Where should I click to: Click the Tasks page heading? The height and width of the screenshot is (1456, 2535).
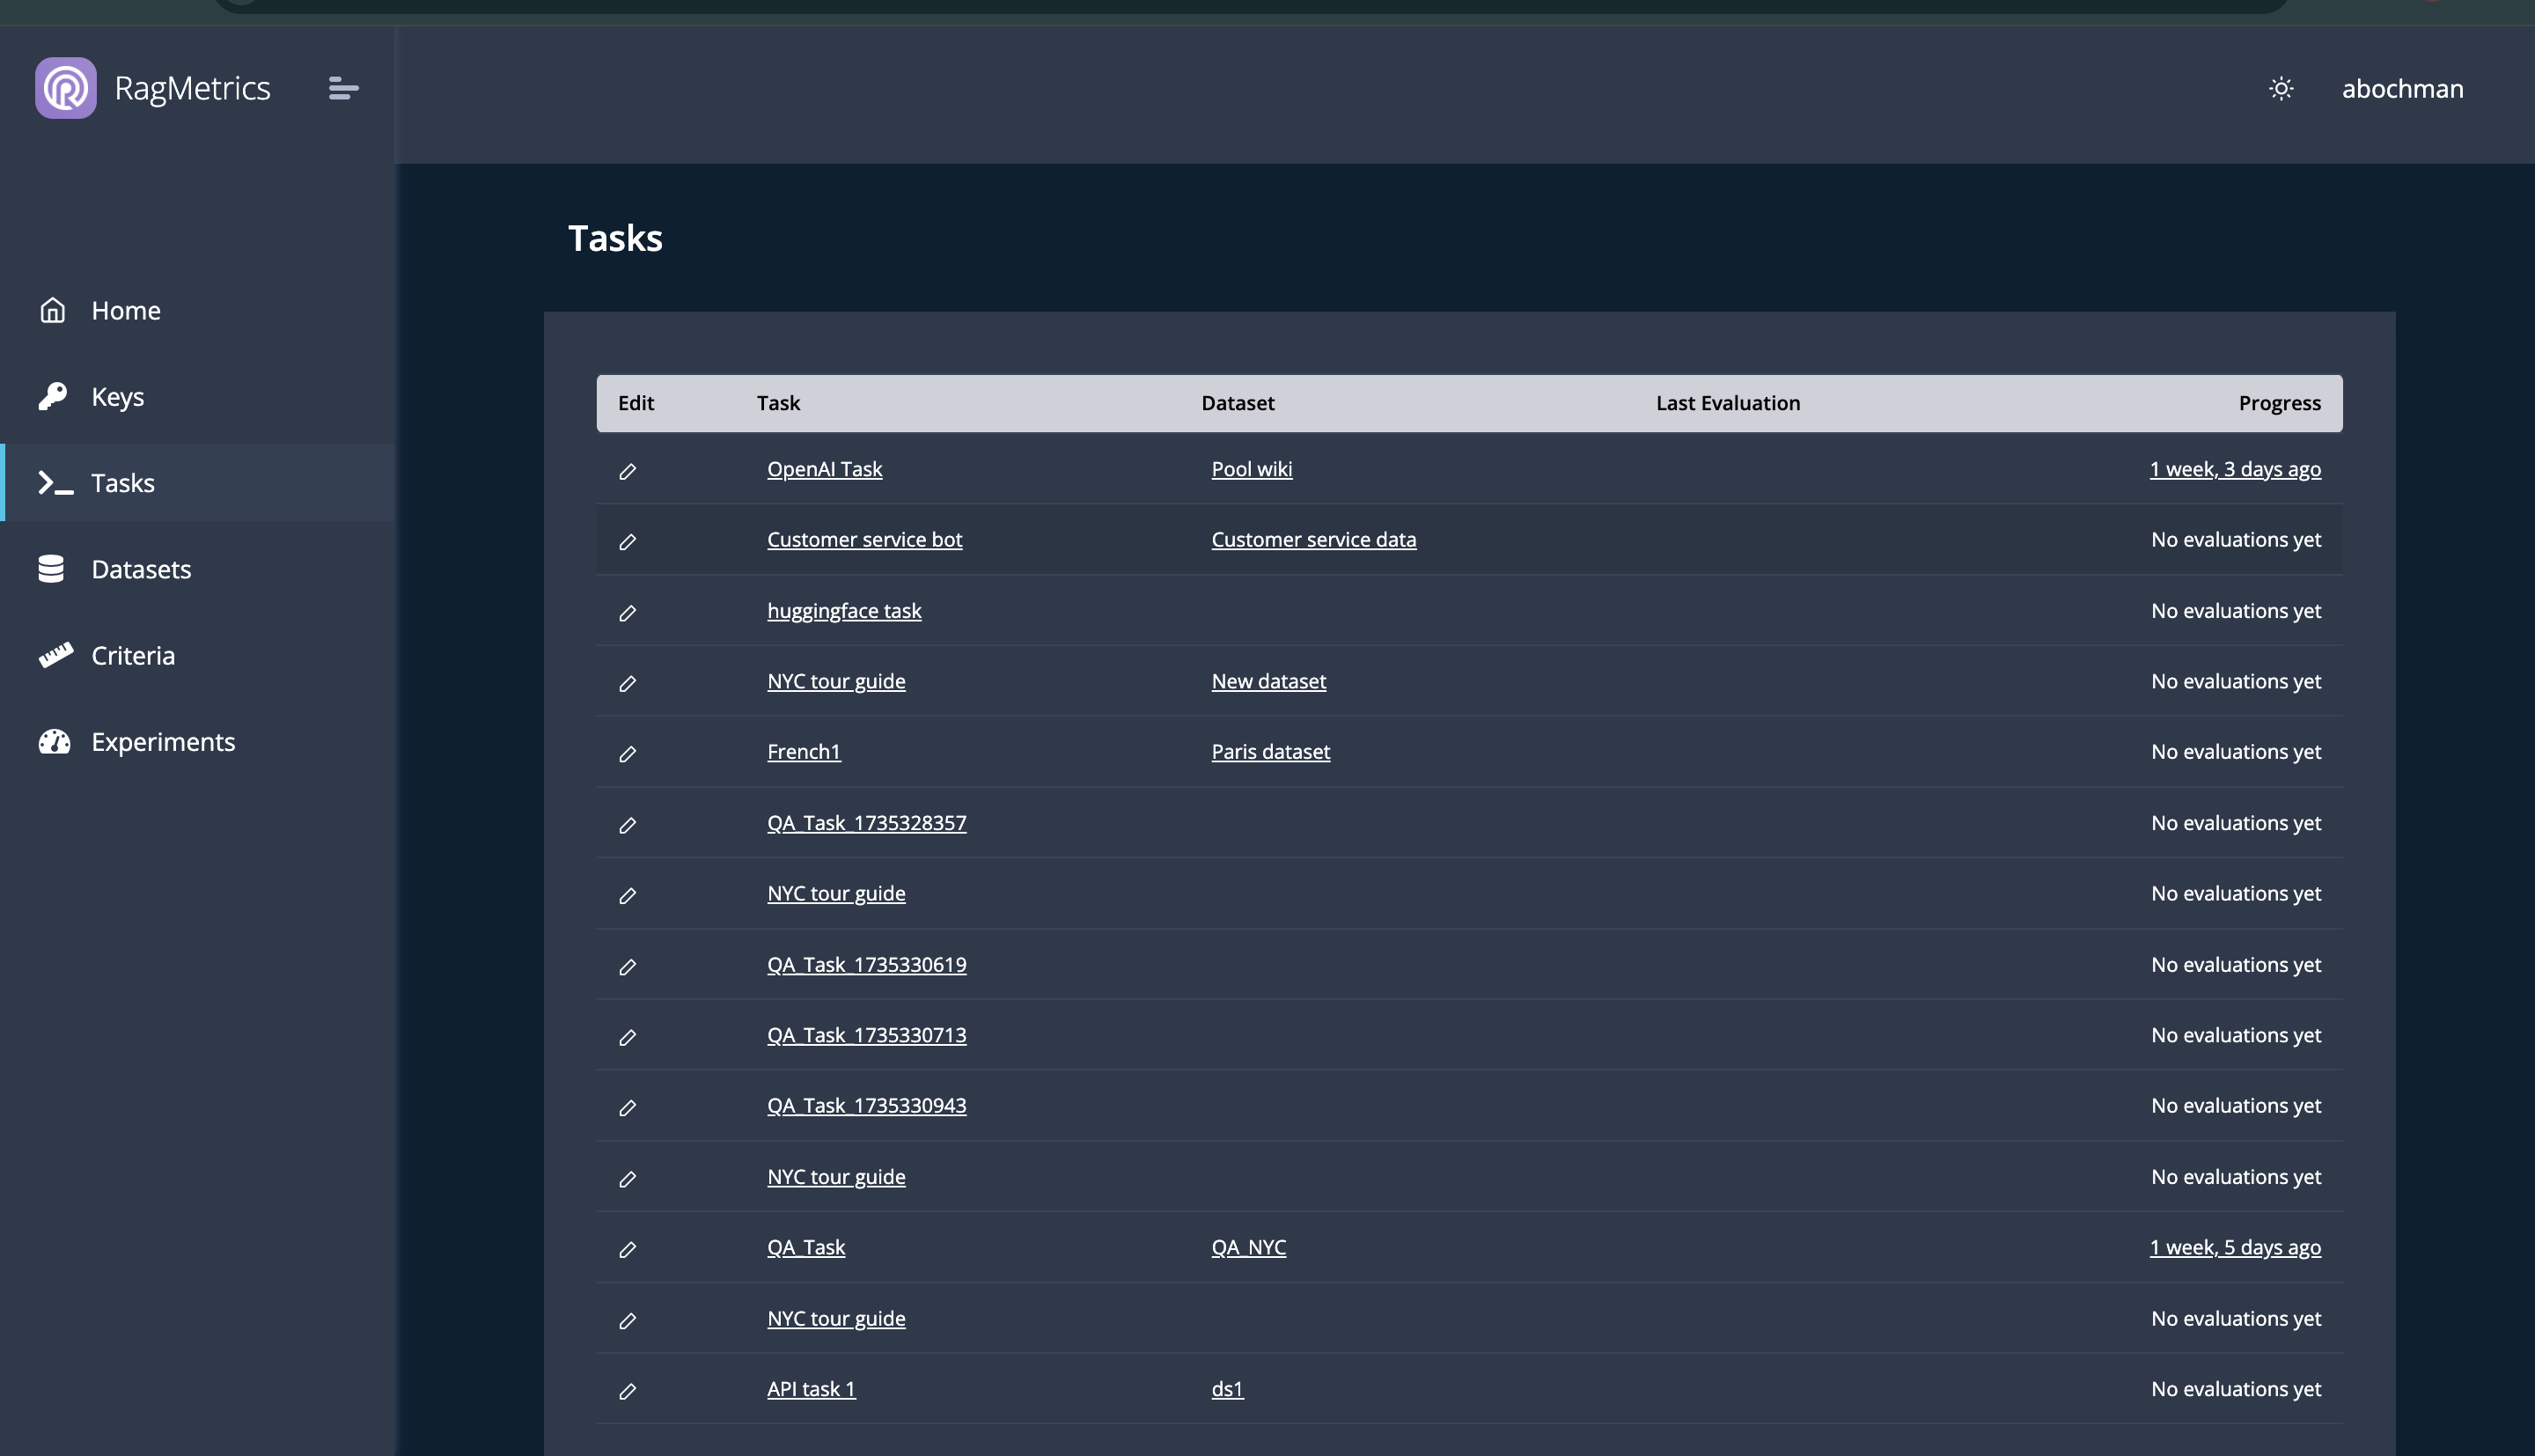[614, 239]
